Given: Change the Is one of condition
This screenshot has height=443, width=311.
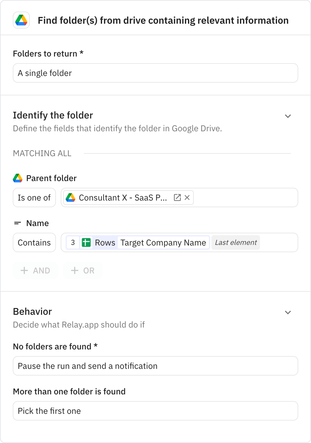Looking at the screenshot, I should 34,197.
